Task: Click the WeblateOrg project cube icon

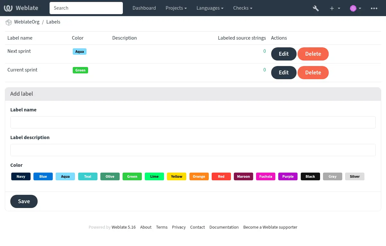Action: 8,22
